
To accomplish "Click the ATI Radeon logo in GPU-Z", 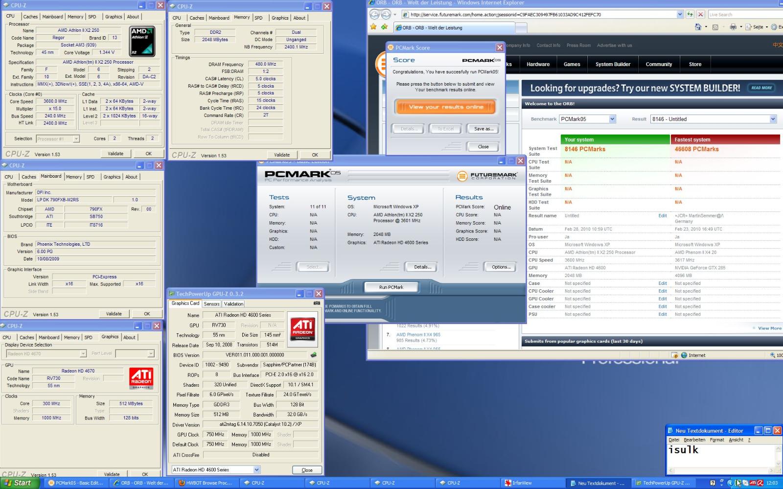I will (302, 328).
